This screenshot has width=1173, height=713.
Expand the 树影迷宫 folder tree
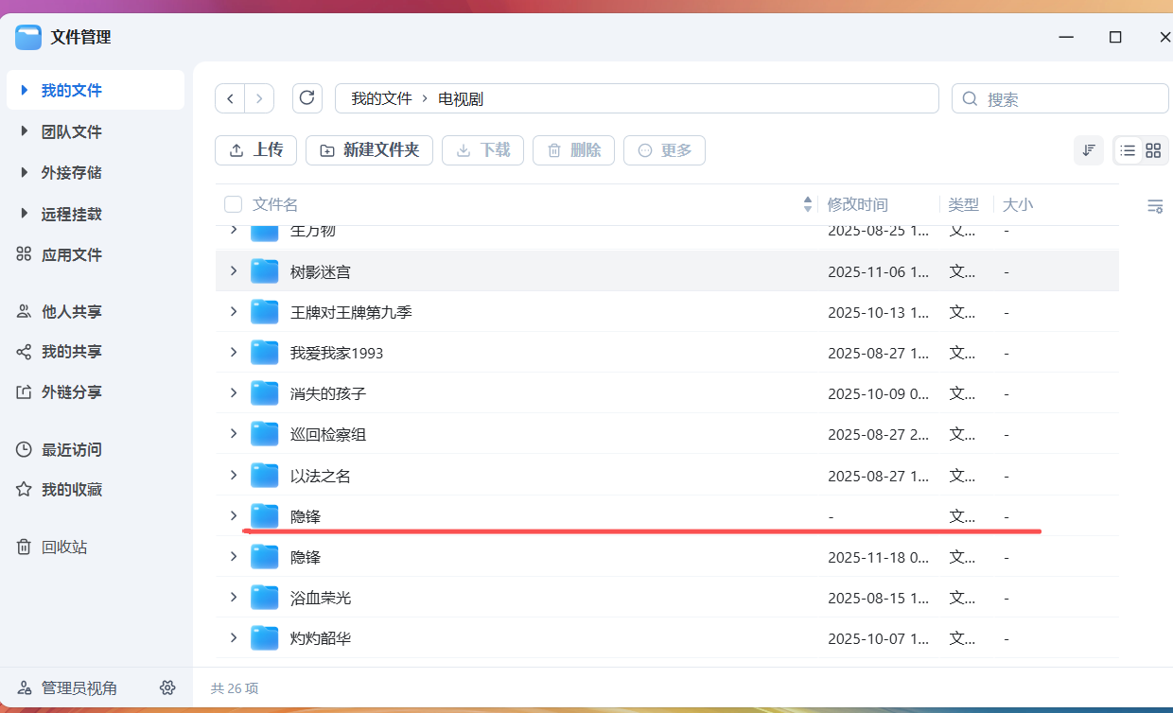coord(234,270)
